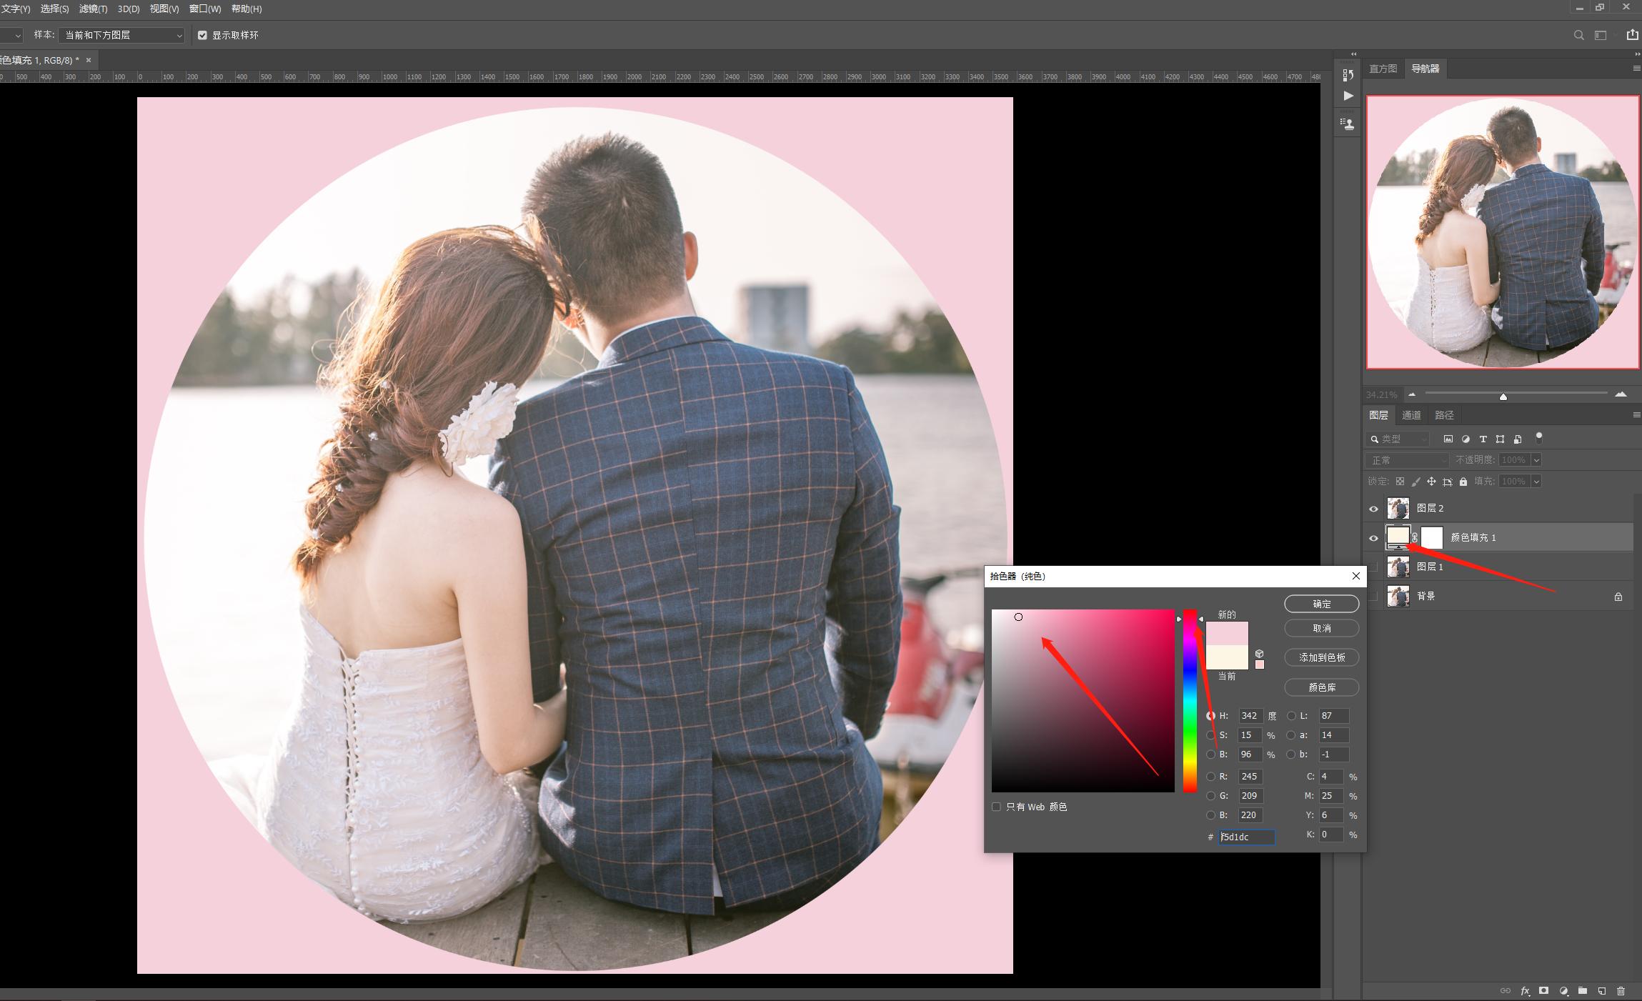Open the Layers panel options menu
Viewport: 1642px width, 1001px height.
coord(1636,415)
